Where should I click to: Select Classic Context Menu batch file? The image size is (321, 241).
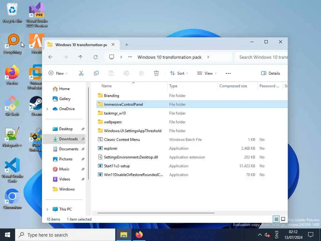pos(192,140)
